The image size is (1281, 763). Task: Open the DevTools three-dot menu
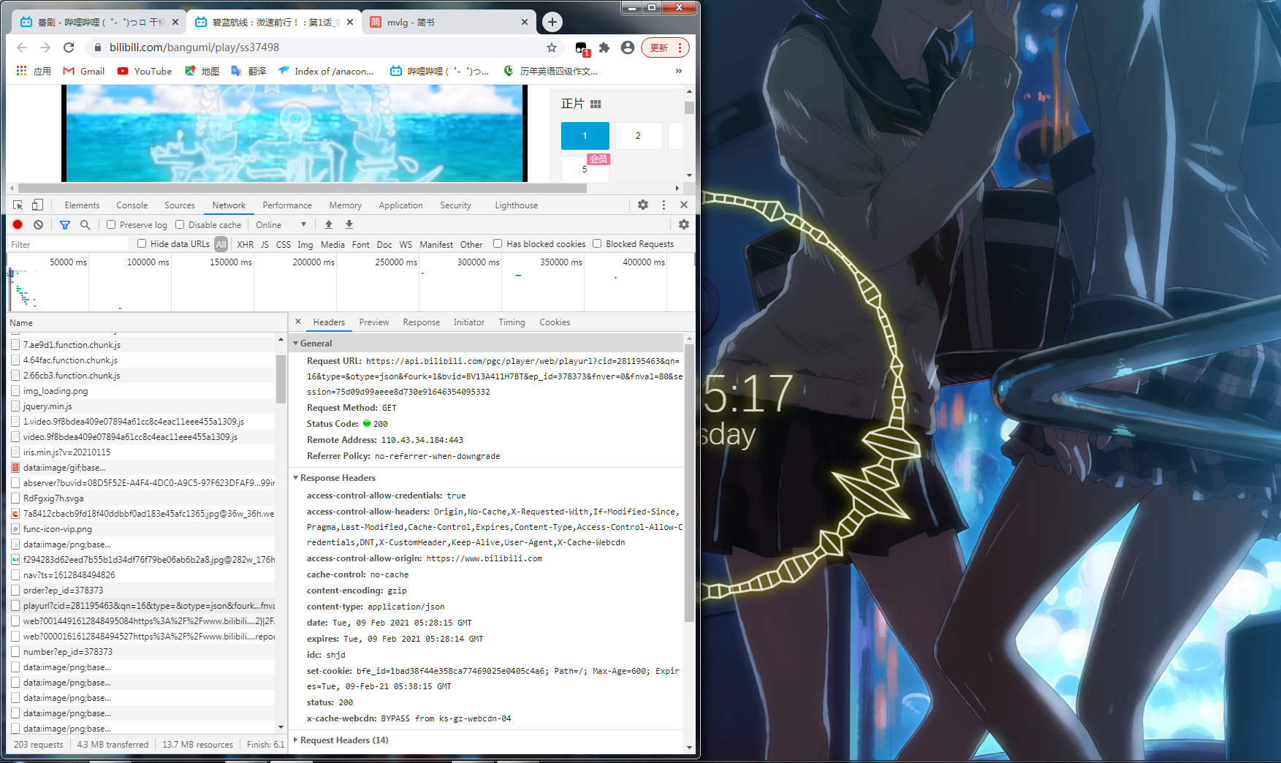(664, 205)
